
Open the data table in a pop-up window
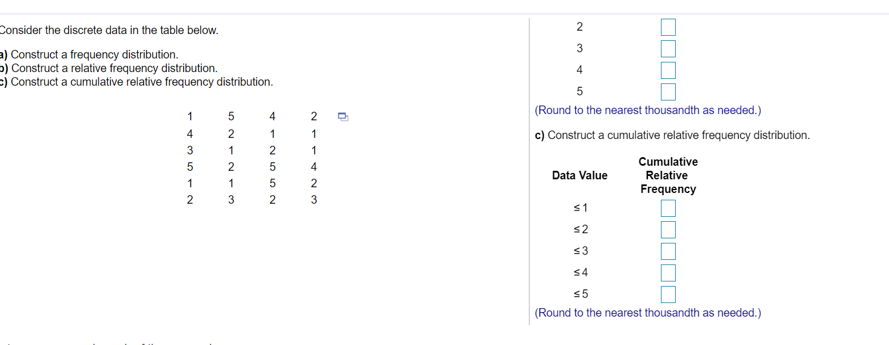[343, 116]
